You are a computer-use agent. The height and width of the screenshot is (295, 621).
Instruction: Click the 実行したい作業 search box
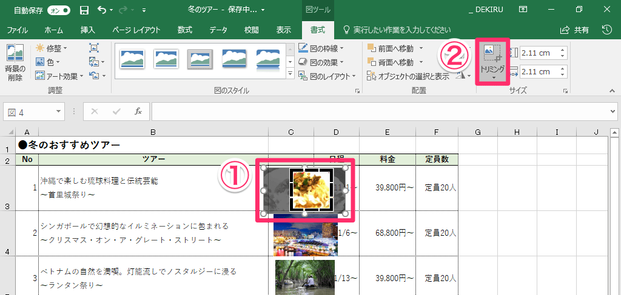401,30
